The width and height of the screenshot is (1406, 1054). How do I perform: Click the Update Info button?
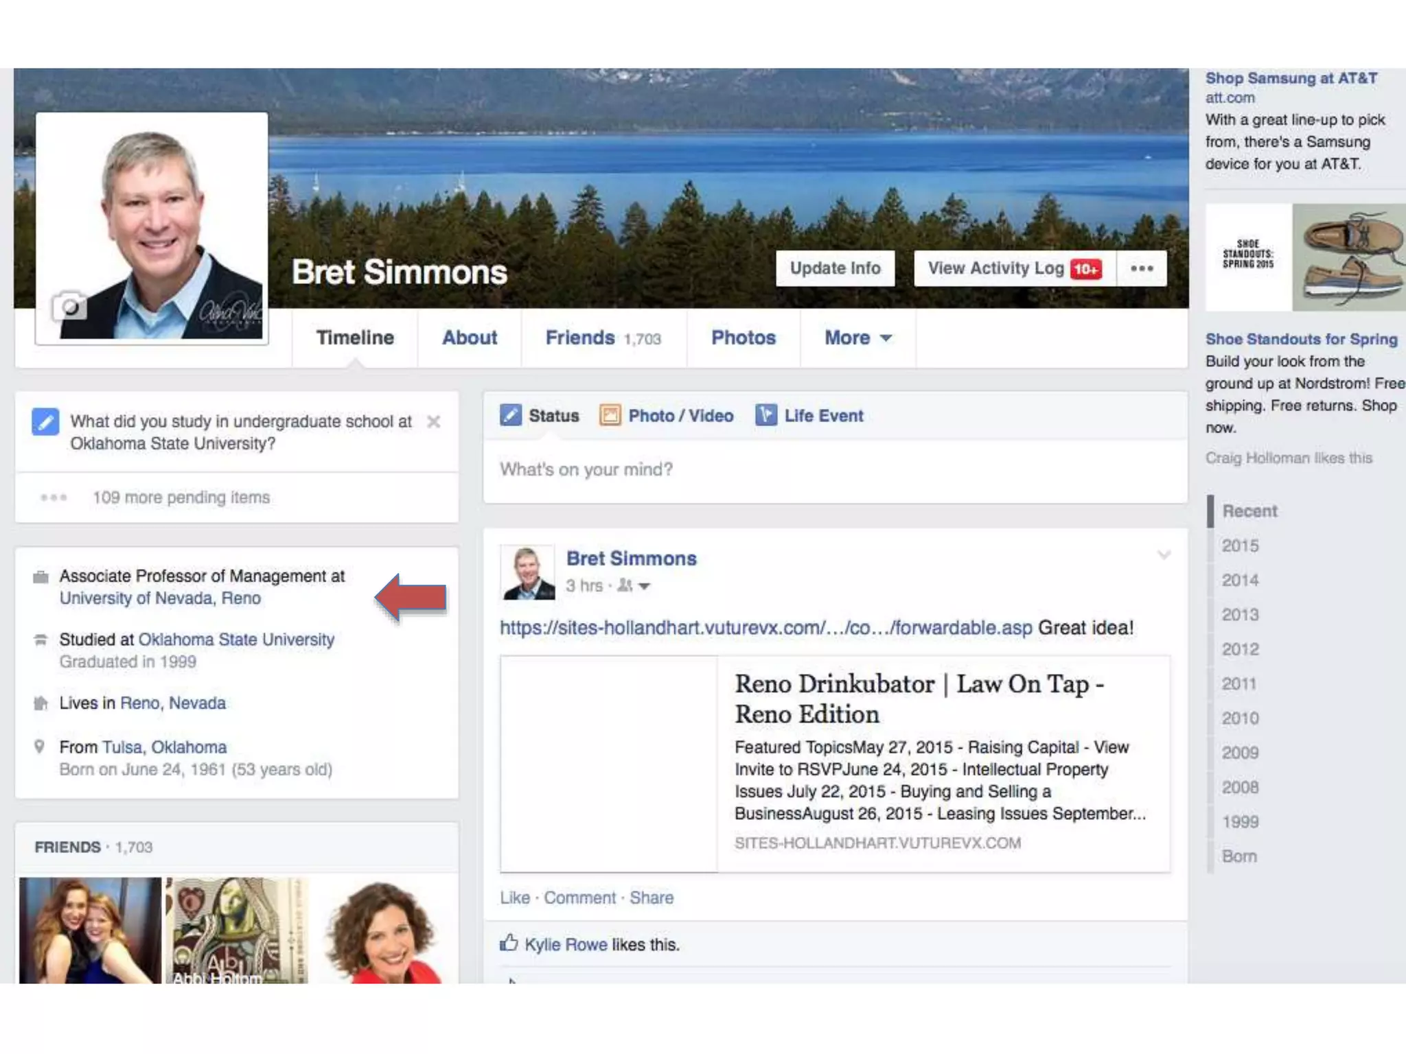pyautogui.click(x=835, y=268)
